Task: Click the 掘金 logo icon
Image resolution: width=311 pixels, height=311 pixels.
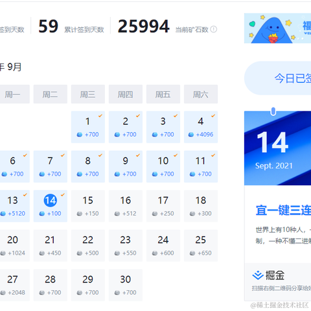Action: pos(258,275)
